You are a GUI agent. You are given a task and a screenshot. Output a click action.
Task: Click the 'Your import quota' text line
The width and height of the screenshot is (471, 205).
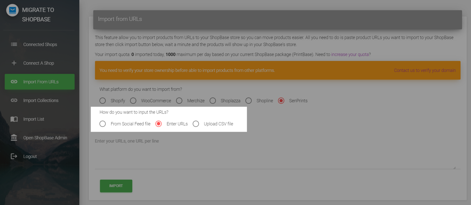(x=233, y=54)
